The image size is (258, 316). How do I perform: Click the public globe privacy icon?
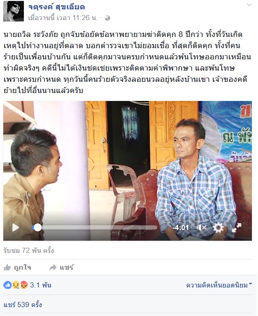107,18
